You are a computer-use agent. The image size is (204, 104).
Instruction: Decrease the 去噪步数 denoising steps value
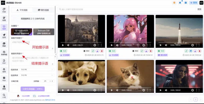pyautogui.click(x=50, y=81)
